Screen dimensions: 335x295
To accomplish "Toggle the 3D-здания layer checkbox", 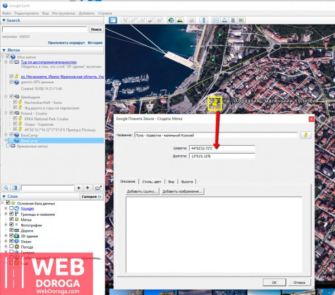I will [12, 236].
